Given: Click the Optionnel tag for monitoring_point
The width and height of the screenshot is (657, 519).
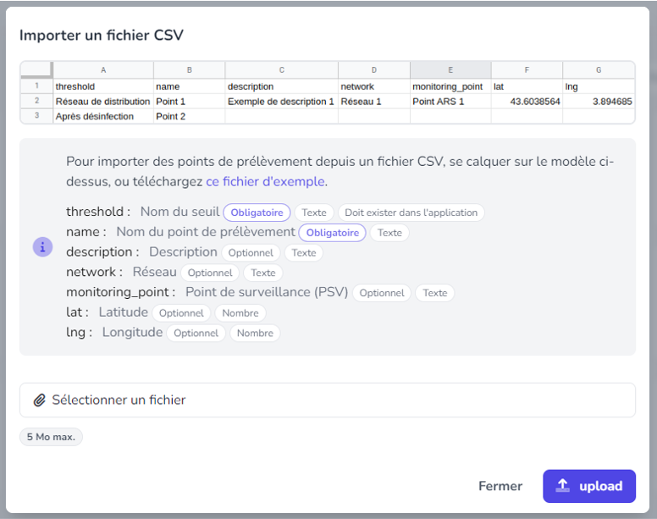Looking at the screenshot, I should pyautogui.click(x=382, y=293).
